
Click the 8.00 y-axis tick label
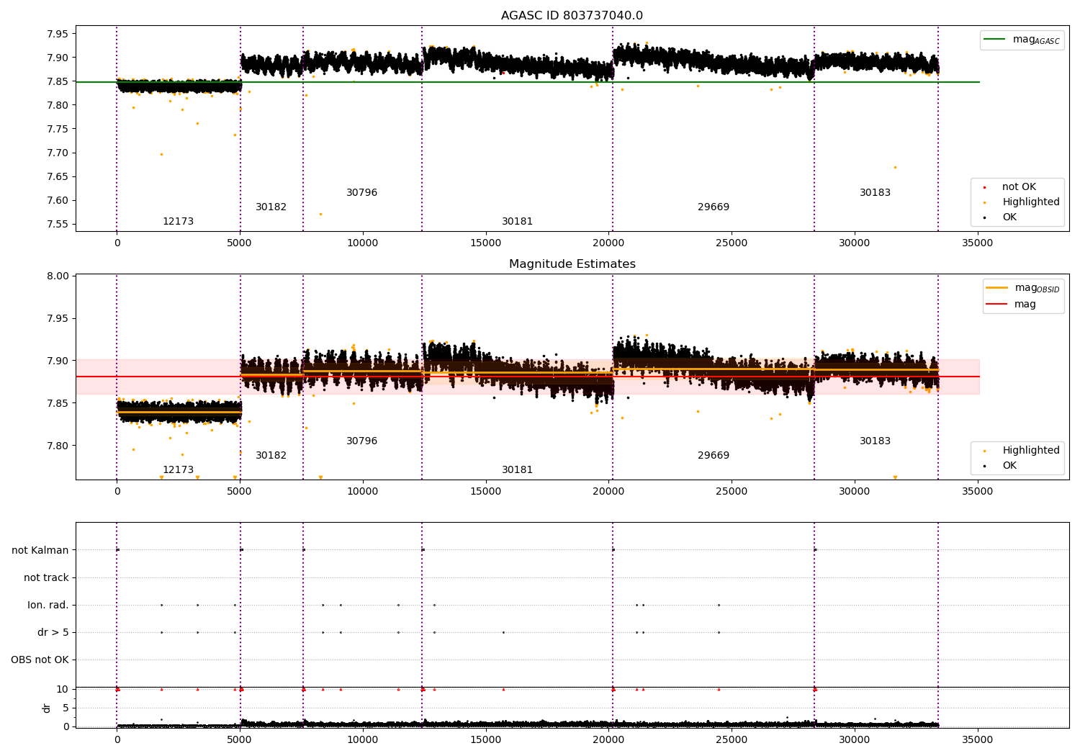[x=58, y=276]
